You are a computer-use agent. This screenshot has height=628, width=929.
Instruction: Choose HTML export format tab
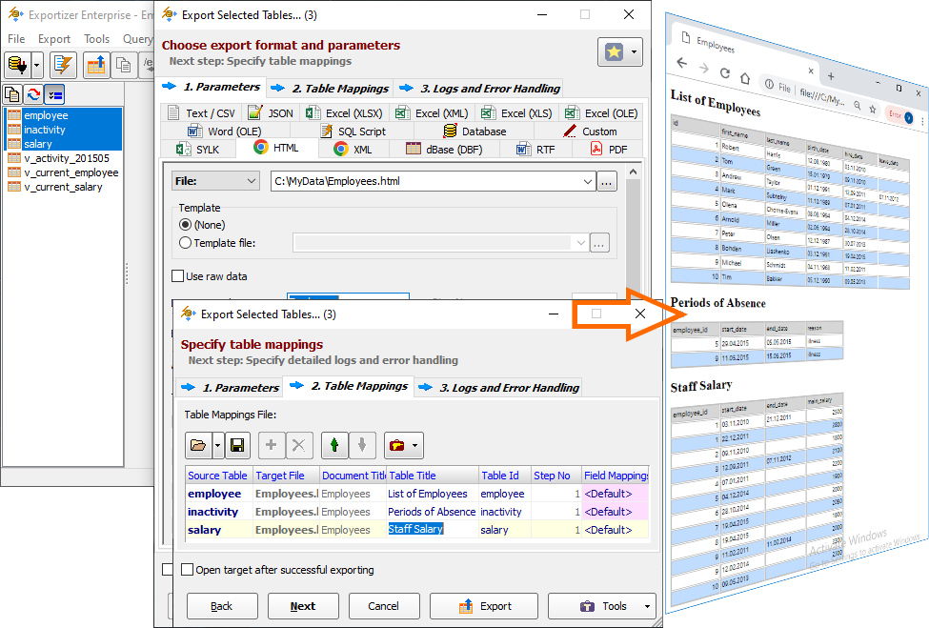coord(276,148)
